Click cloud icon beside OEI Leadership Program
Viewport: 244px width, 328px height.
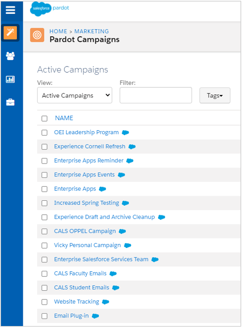click(125, 133)
